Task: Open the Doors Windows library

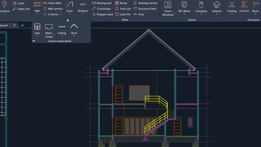Action: pyautogui.click(x=168, y=8)
